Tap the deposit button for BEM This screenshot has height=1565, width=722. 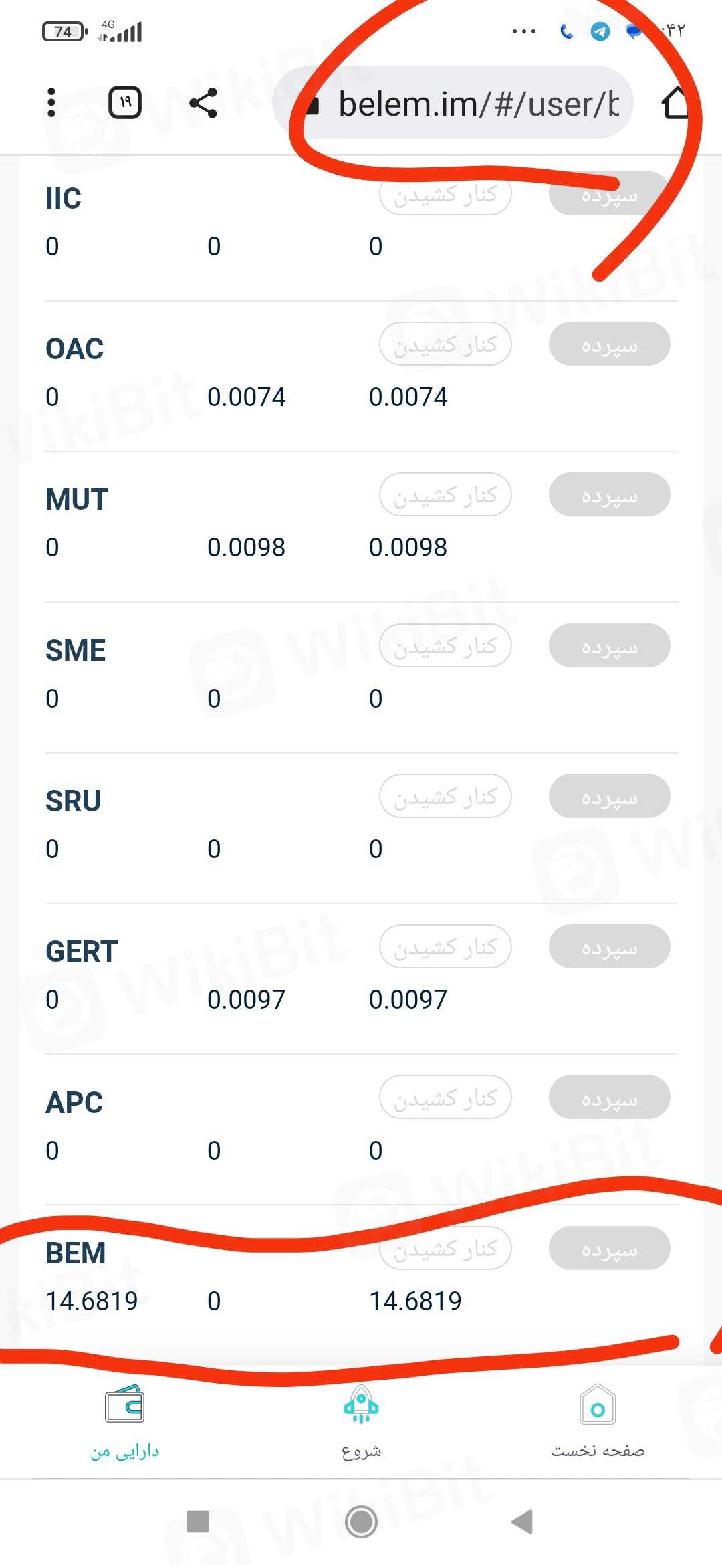tap(609, 1248)
